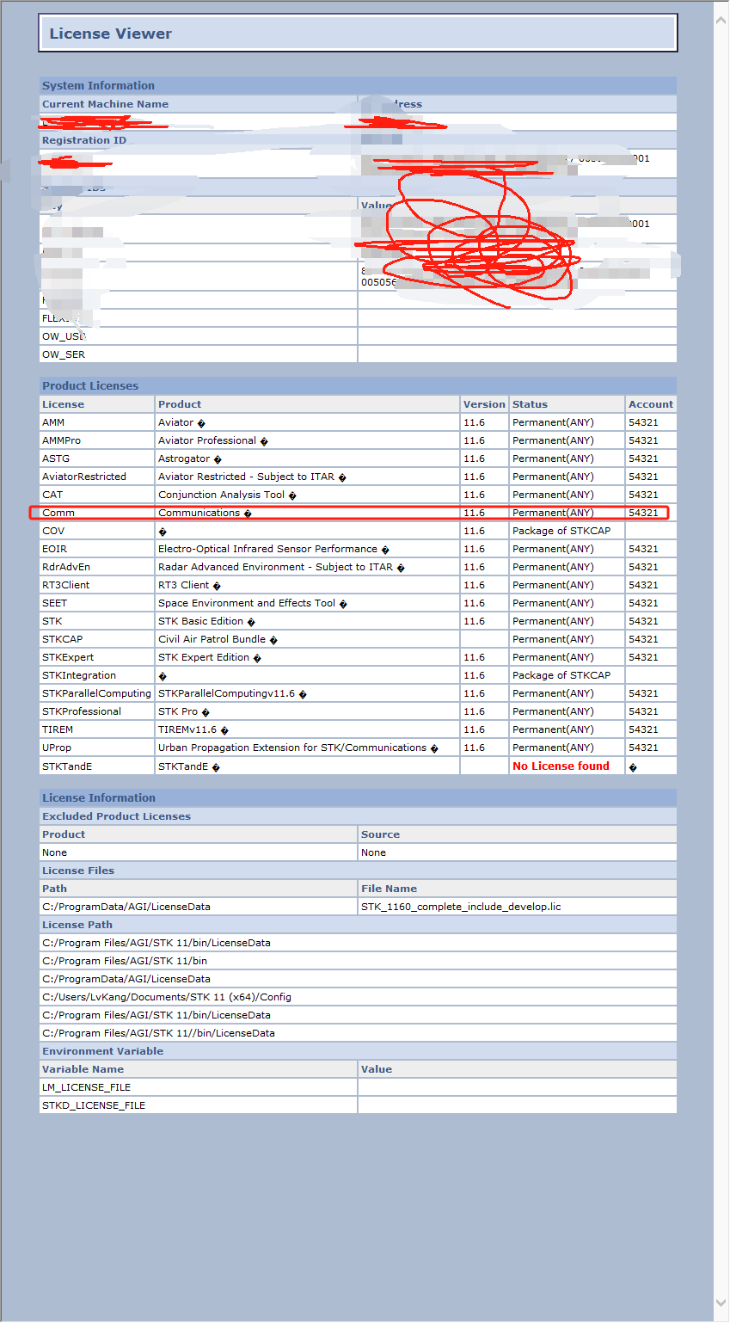Click the System Information section header
The height and width of the screenshot is (1323, 730).
click(x=358, y=85)
